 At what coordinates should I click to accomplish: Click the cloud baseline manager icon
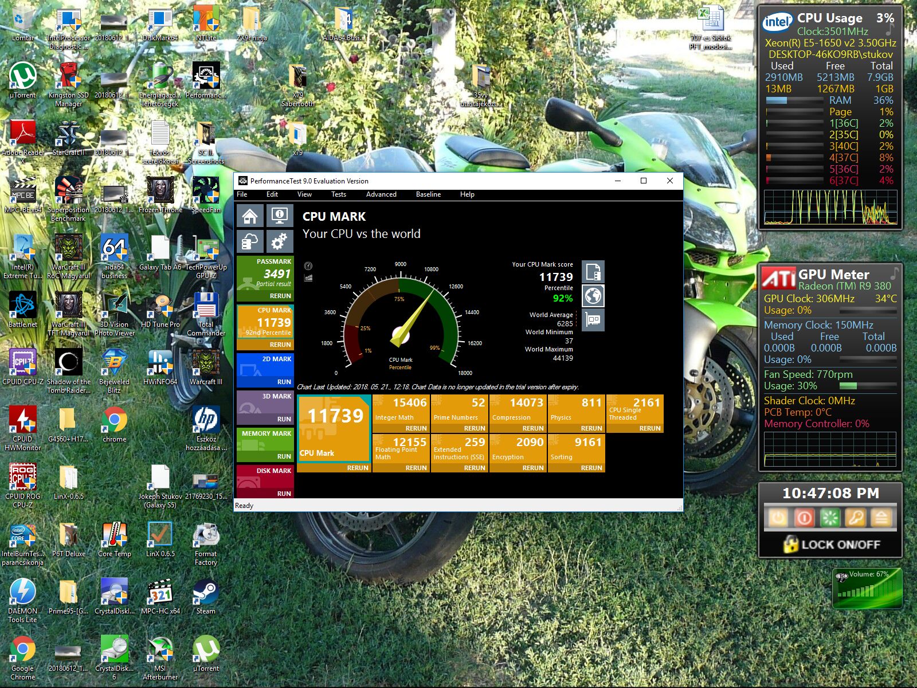pos(250,242)
